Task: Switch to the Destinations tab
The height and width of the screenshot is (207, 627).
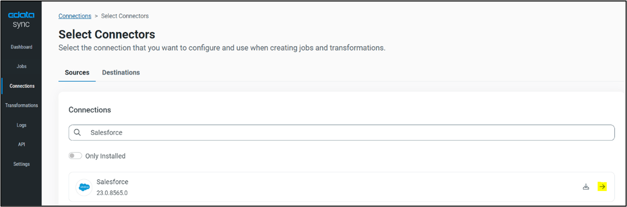Action: pos(121,73)
